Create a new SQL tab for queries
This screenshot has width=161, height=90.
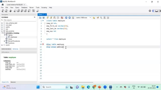[x=3, y=11]
